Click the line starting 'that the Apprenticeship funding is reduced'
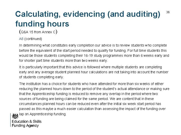The width and height of the screenshot is (181, 135). click(x=88, y=94)
